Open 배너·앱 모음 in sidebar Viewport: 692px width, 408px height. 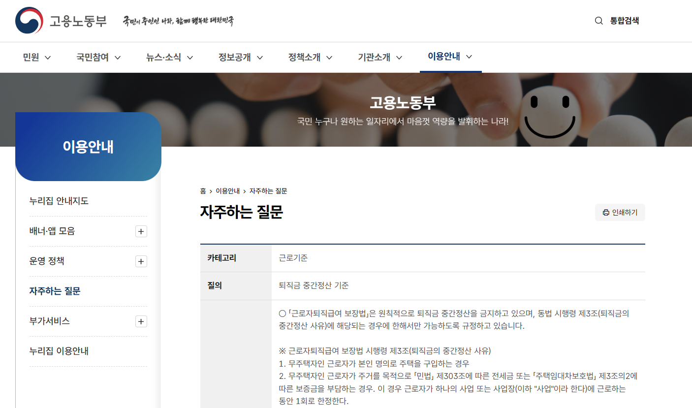[52, 231]
